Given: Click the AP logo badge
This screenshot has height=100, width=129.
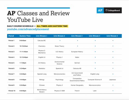Looking at the screenshot, I should pos(100,10).
